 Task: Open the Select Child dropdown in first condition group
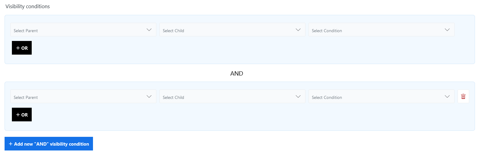pyautogui.click(x=226, y=30)
